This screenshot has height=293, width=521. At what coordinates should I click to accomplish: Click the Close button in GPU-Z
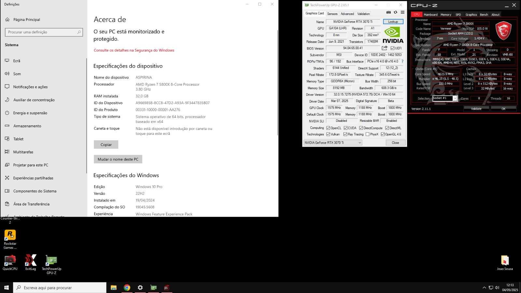click(395, 143)
